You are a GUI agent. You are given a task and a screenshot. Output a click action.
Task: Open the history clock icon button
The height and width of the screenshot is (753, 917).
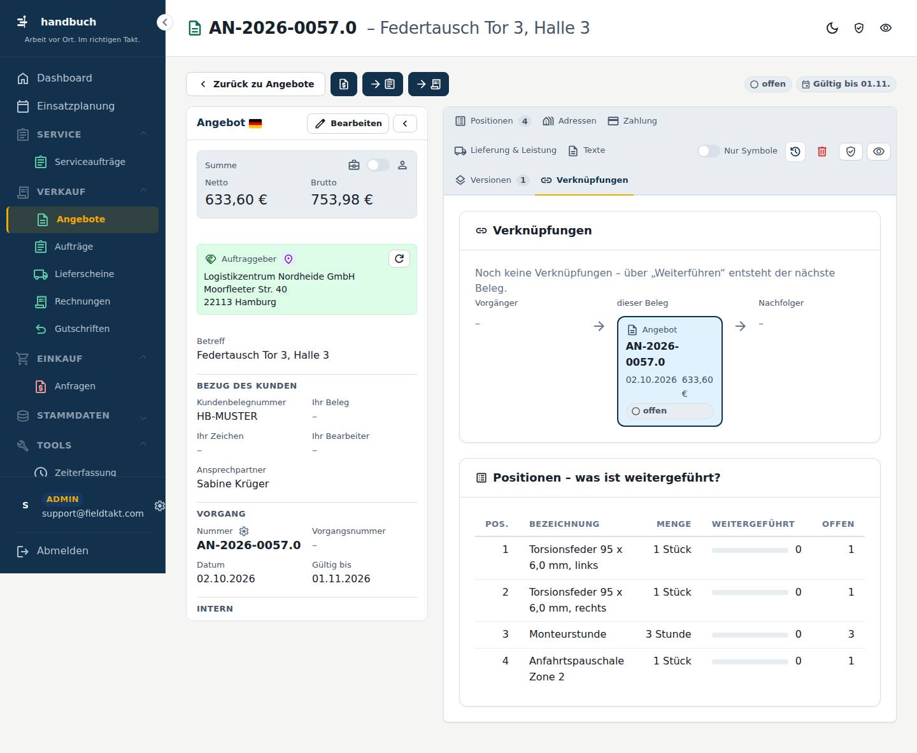795,152
